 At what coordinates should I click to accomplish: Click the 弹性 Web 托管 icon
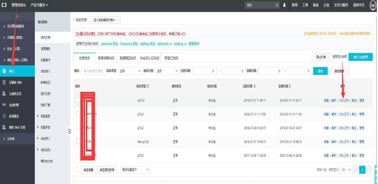tap(4, 127)
